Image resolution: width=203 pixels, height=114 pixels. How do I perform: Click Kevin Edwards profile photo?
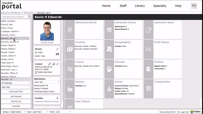click(47, 31)
